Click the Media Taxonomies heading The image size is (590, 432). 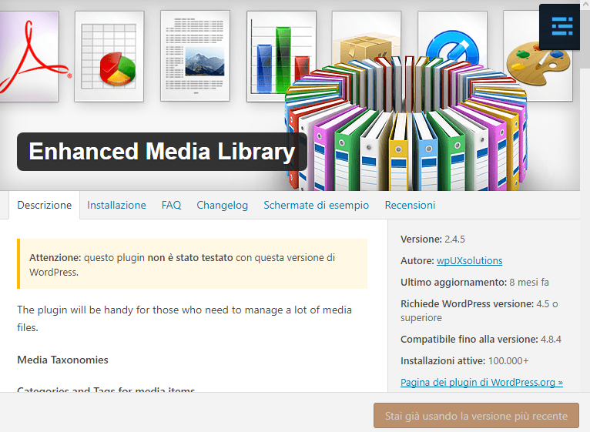[62, 360]
